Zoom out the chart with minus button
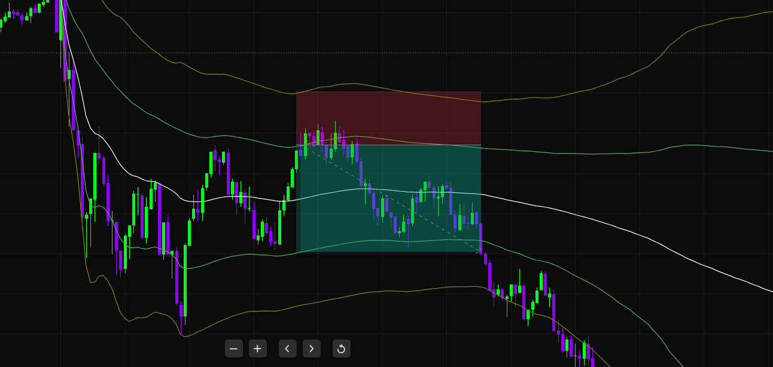This screenshot has height=367, width=773. (234, 348)
